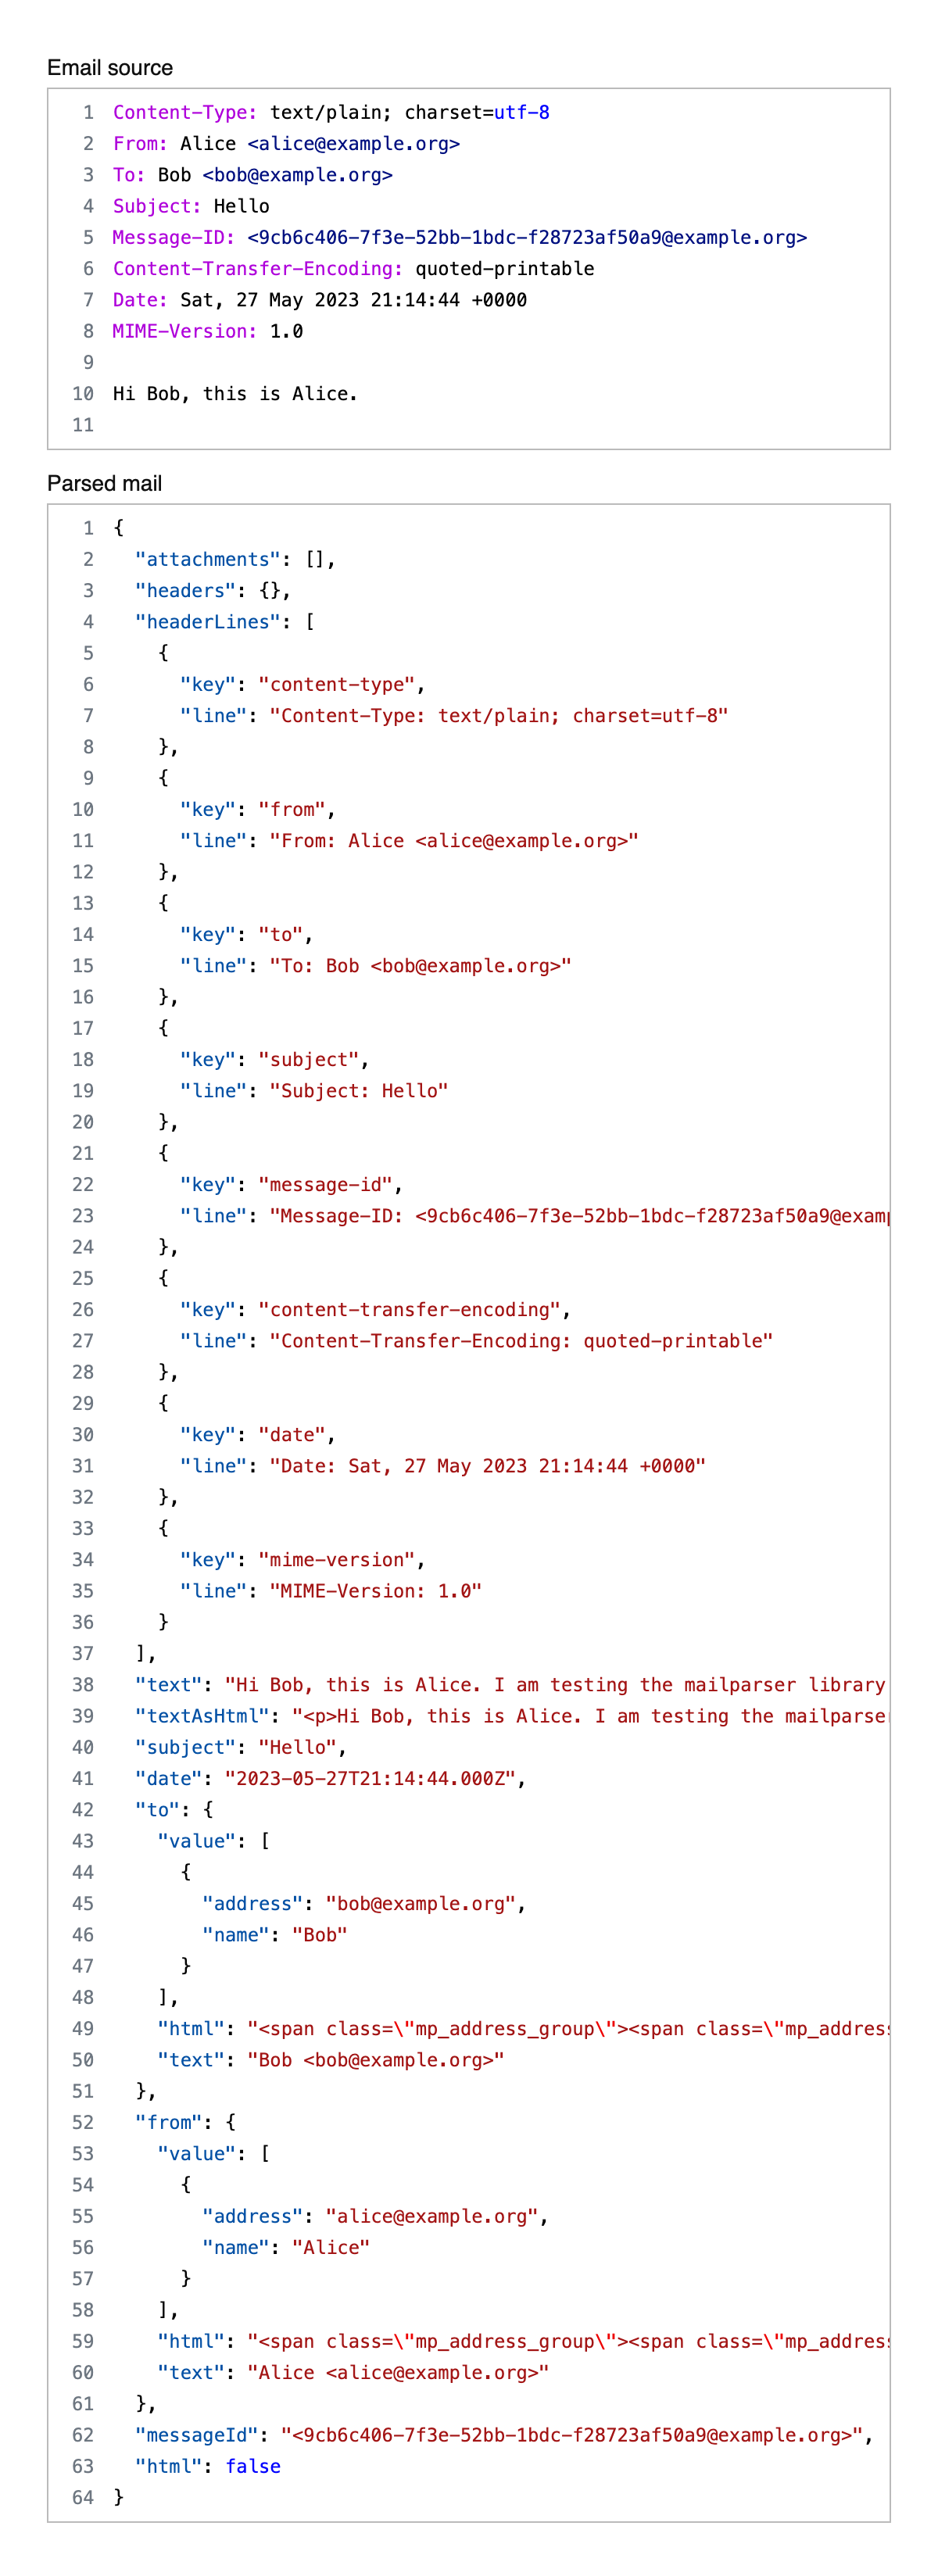The width and height of the screenshot is (938, 2576).
Task: Click the Message-ID header name in email source
Action: [173, 238]
